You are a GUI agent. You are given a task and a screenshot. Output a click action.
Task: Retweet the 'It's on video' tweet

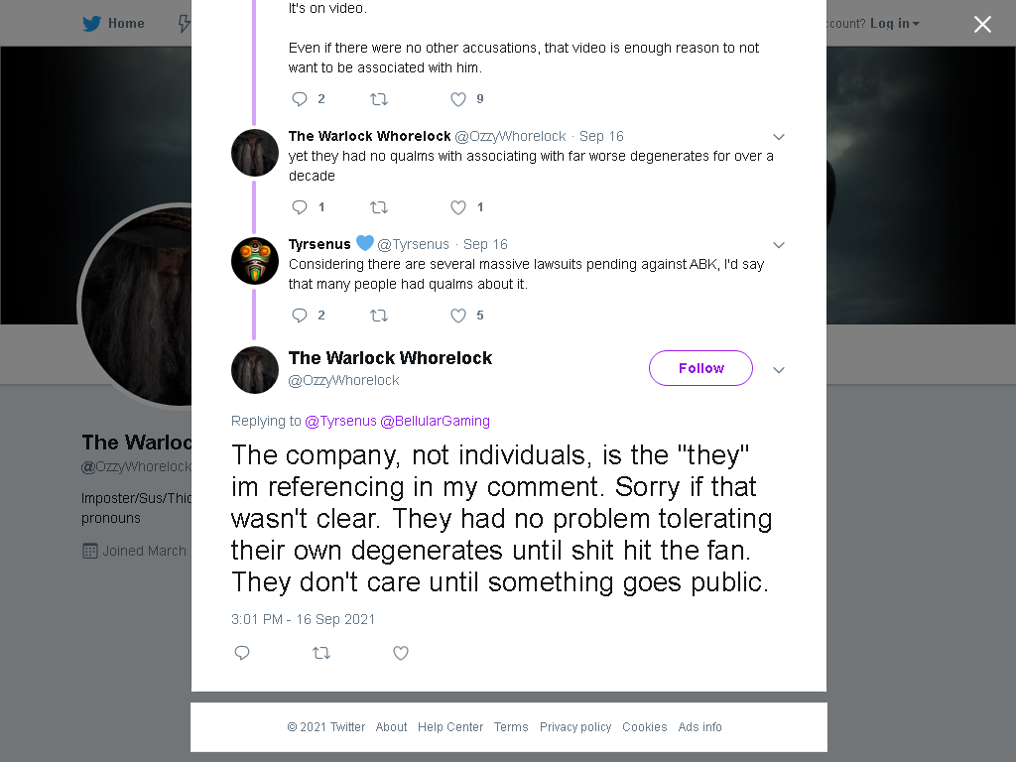tap(378, 99)
